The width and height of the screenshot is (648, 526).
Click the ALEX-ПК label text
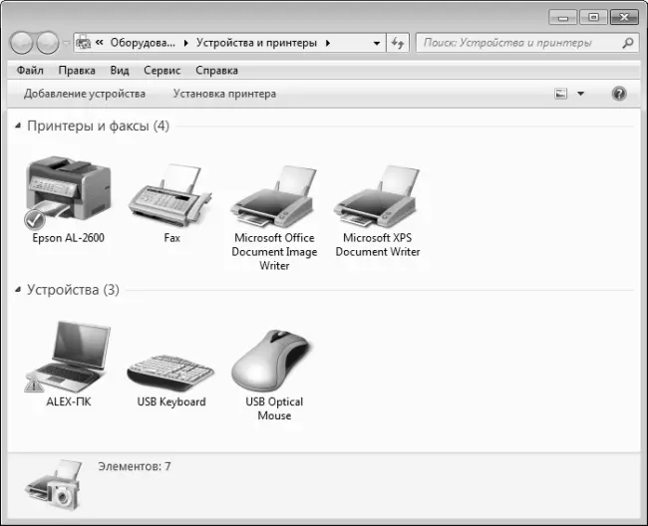[68, 401]
